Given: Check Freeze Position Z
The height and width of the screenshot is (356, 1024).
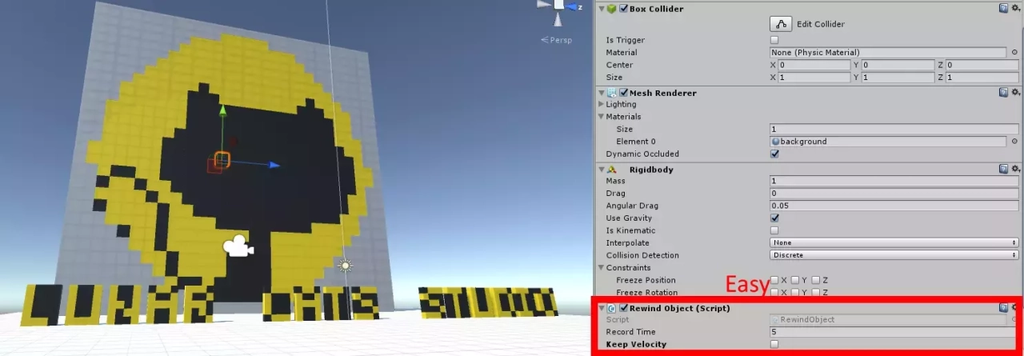Looking at the screenshot, I should tap(815, 280).
